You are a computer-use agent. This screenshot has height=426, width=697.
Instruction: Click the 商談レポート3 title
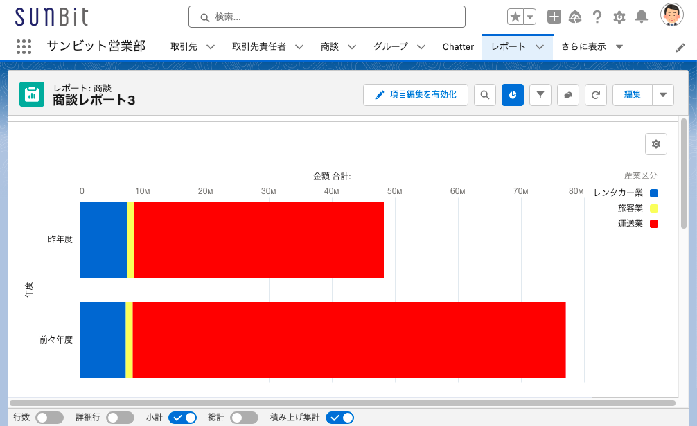94,100
